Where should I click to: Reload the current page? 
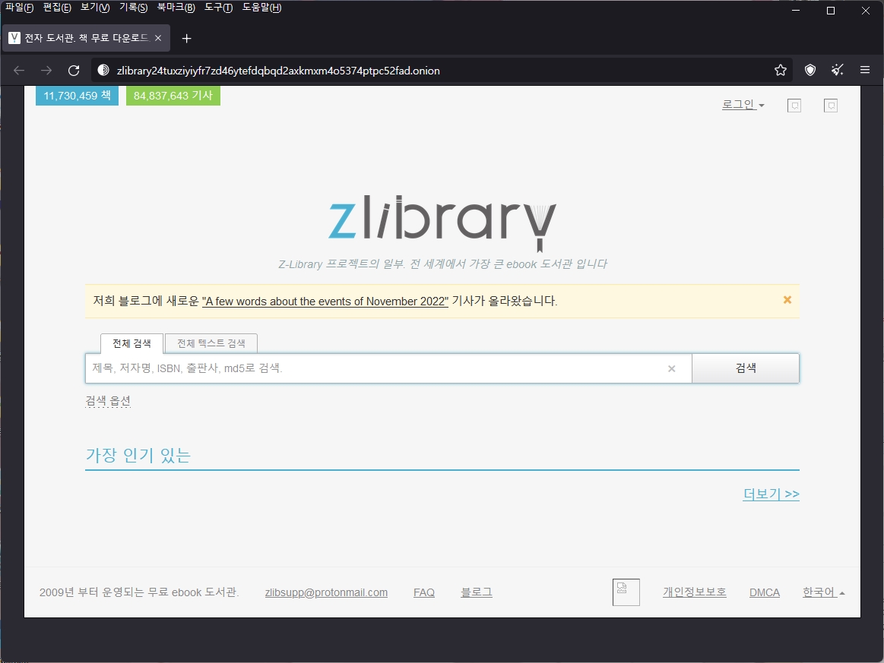[73, 71]
